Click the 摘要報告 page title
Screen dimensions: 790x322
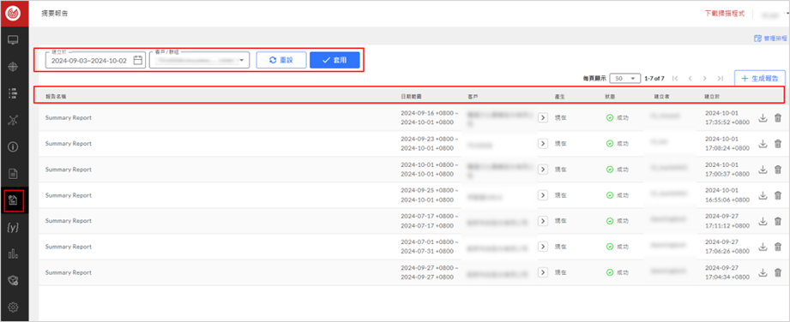[x=54, y=14]
